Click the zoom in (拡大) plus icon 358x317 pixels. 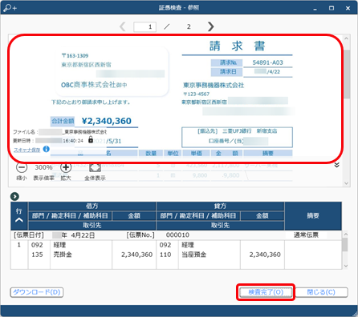[66, 167]
